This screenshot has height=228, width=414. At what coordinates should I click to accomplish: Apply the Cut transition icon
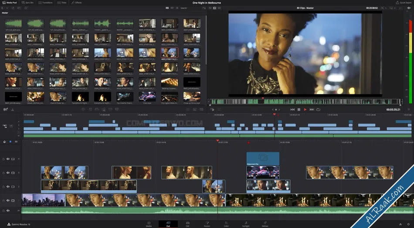pos(188,109)
